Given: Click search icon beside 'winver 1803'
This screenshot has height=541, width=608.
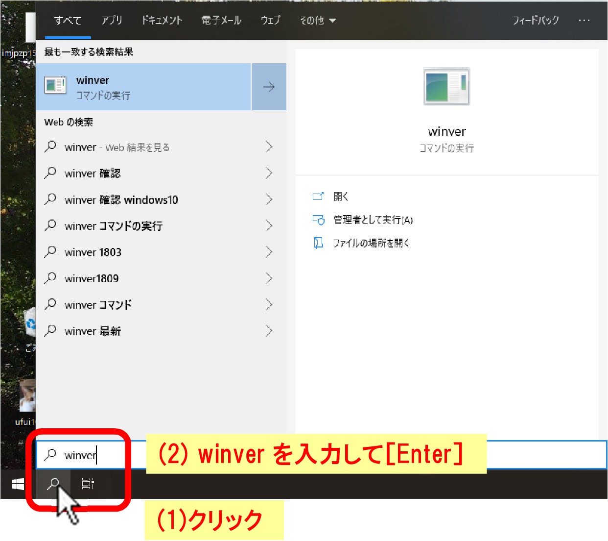Looking at the screenshot, I should pos(50,252).
